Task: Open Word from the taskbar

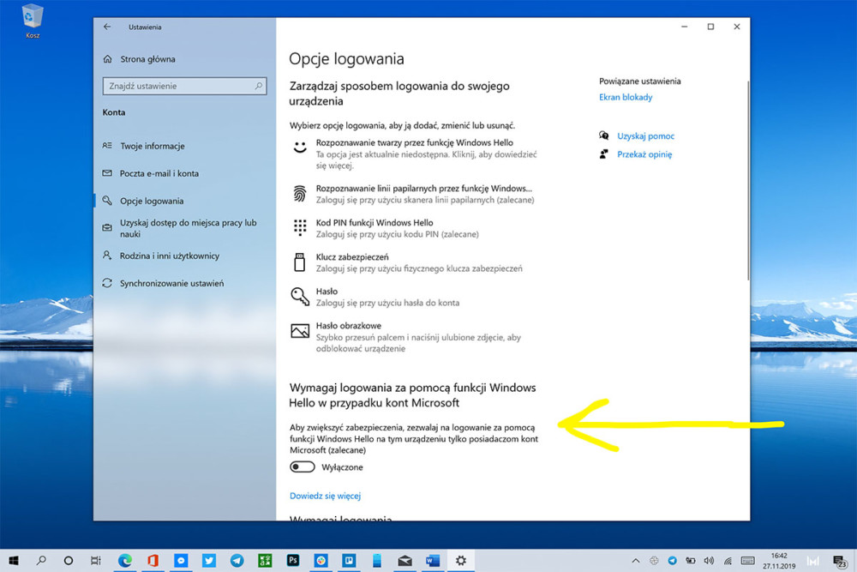Action: click(433, 561)
